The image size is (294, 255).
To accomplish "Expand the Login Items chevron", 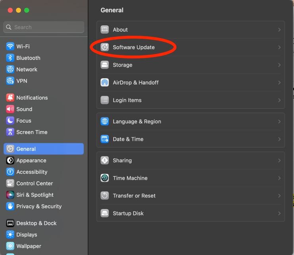I will point(279,100).
